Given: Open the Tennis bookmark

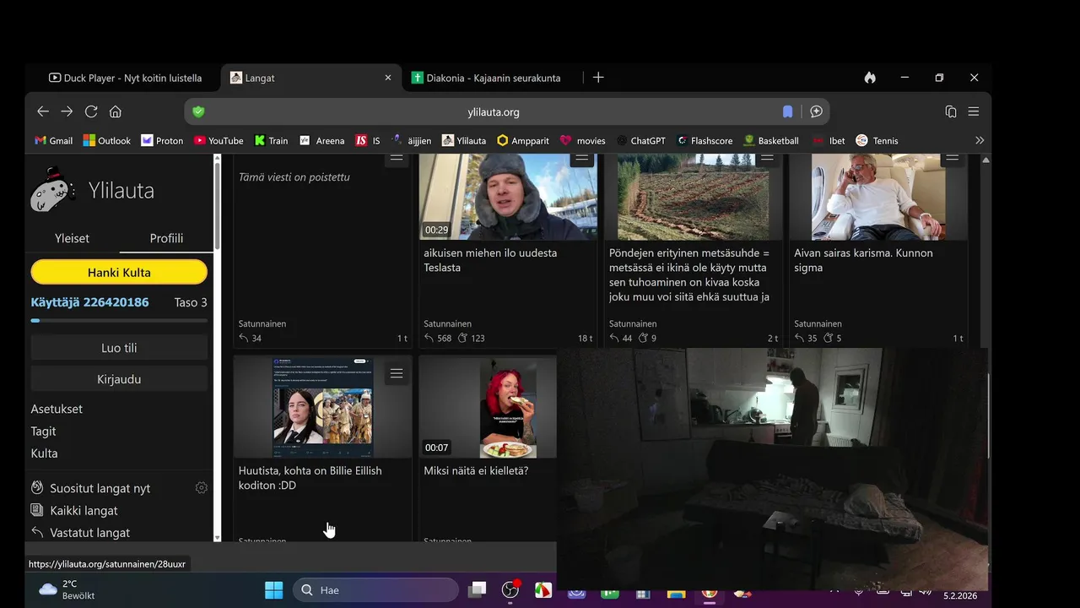Looking at the screenshot, I should click(x=877, y=141).
